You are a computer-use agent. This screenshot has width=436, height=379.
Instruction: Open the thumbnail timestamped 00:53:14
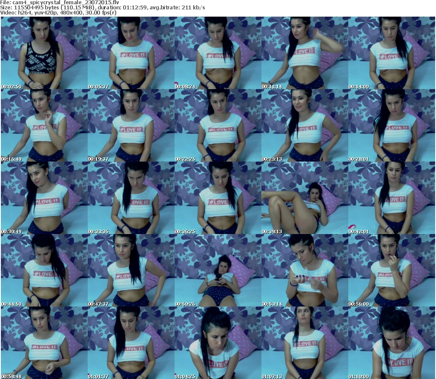point(304,270)
